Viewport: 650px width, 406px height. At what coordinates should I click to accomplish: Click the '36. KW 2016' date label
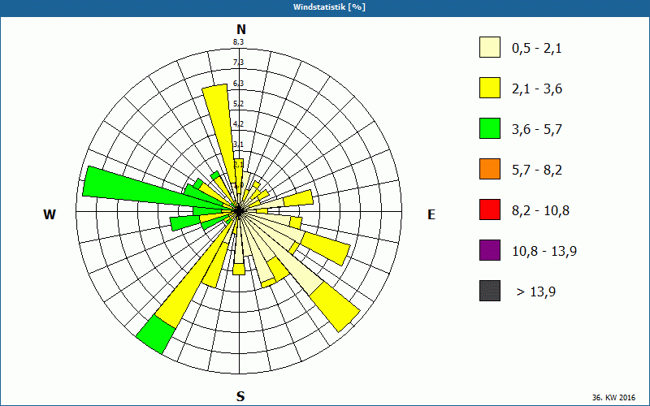click(613, 398)
